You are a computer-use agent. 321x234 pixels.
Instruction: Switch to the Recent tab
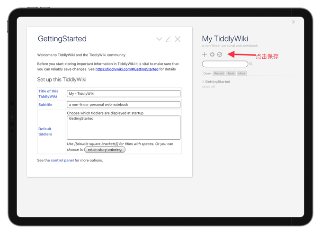(219, 73)
